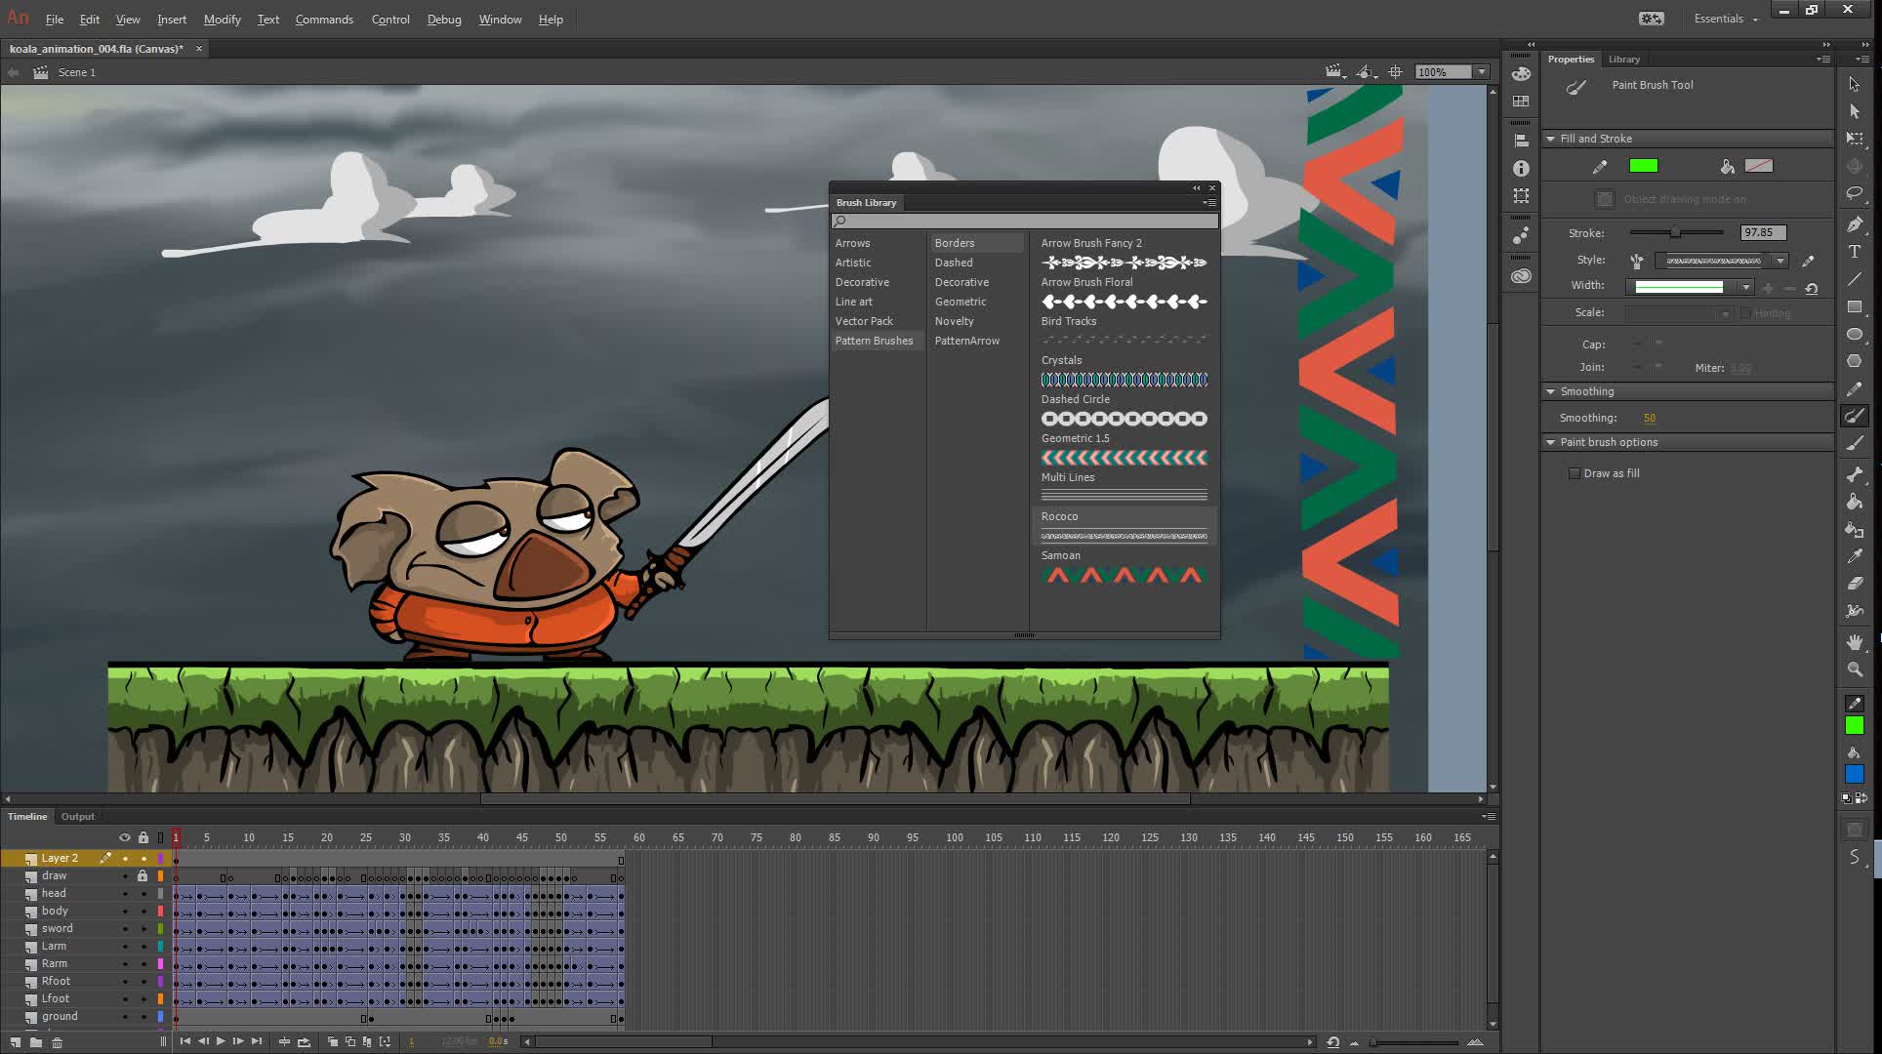This screenshot has height=1054, width=1882.
Task: Select Artistic brush category
Action: coord(853,263)
